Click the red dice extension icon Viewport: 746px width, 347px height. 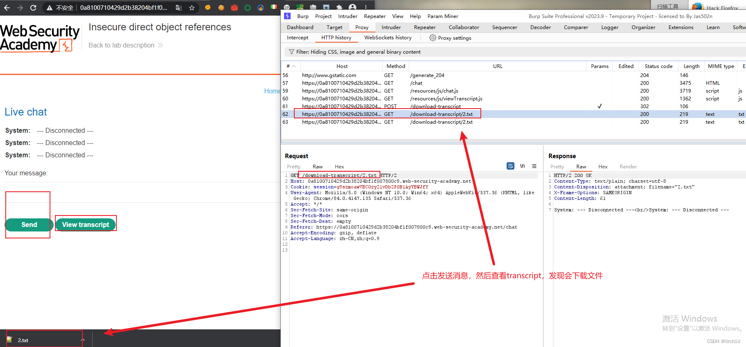234,7
